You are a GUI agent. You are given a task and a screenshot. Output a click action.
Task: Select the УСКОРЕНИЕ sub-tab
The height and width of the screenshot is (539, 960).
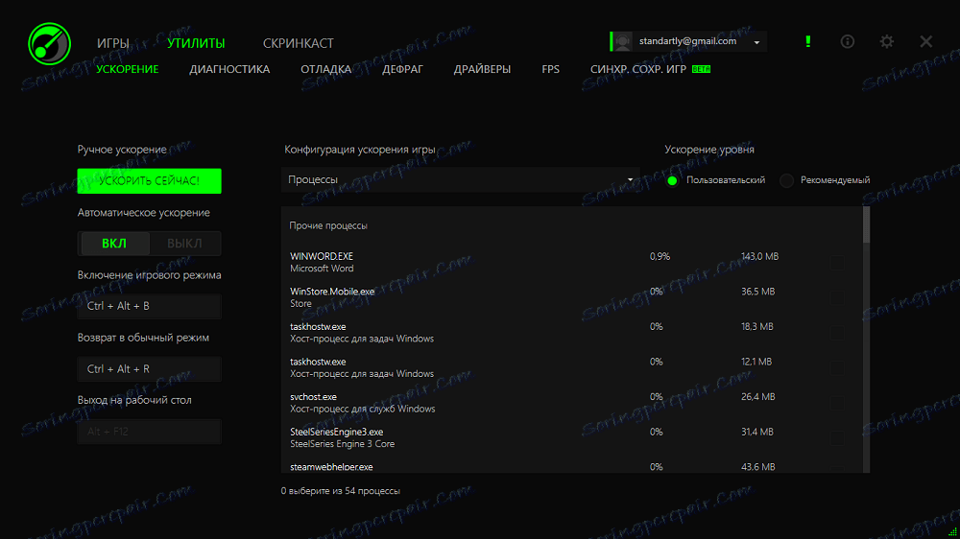pos(128,69)
